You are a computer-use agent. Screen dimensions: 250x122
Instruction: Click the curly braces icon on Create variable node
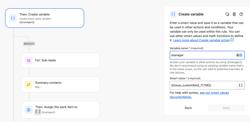[x=13, y=18]
